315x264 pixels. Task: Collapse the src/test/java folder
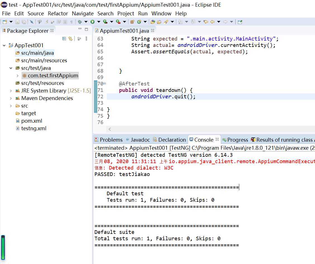click(x=11, y=68)
